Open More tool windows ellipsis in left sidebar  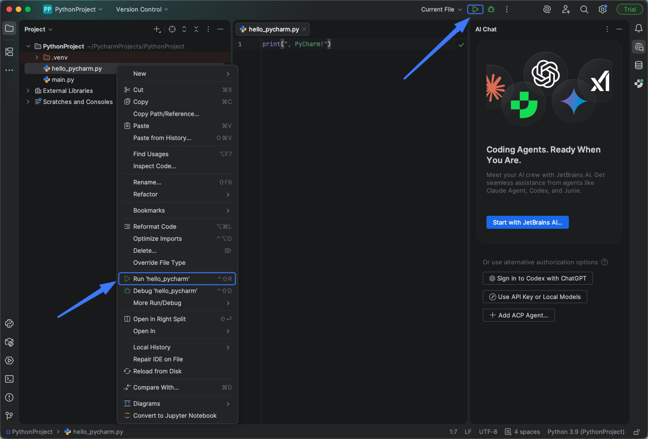point(9,70)
